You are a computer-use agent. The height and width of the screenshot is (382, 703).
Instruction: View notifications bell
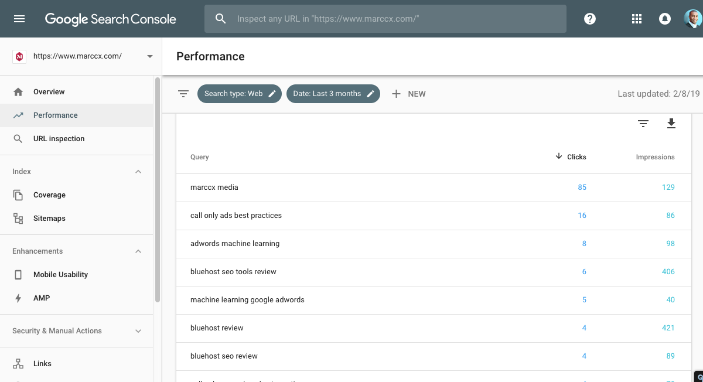tap(665, 19)
